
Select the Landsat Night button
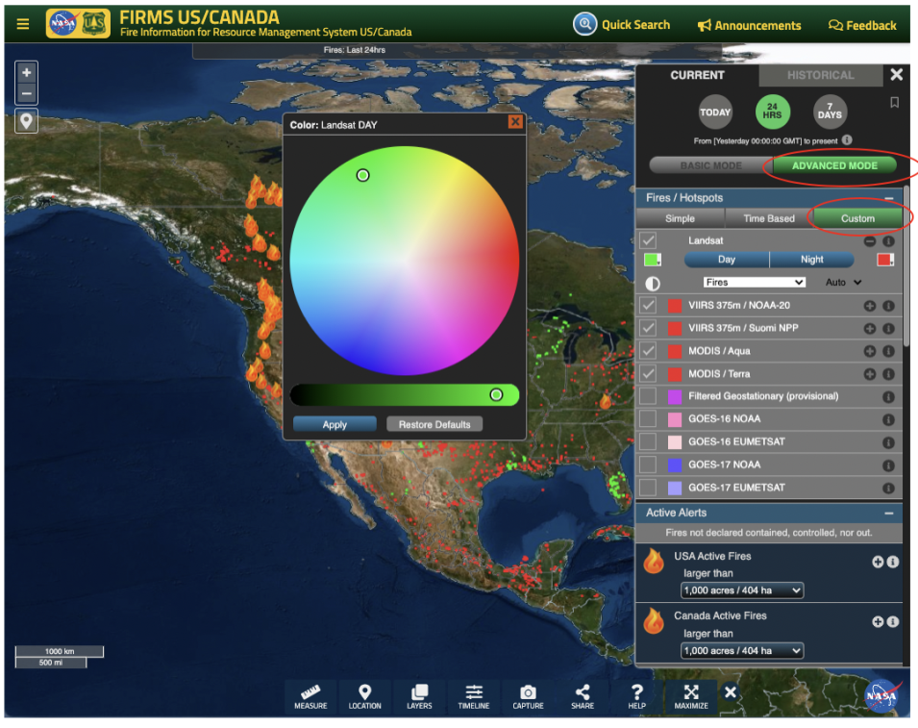pos(811,259)
